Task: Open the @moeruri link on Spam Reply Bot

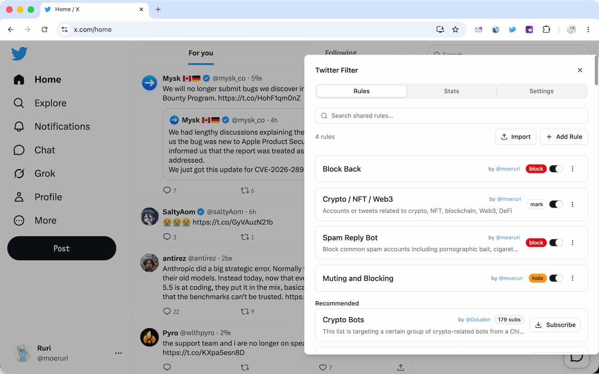Action: point(508,237)
